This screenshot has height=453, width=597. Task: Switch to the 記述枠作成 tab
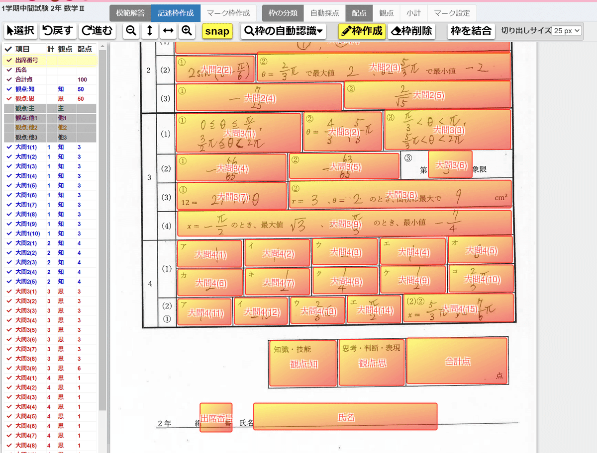pyautogui.click(x=176, y=13)
